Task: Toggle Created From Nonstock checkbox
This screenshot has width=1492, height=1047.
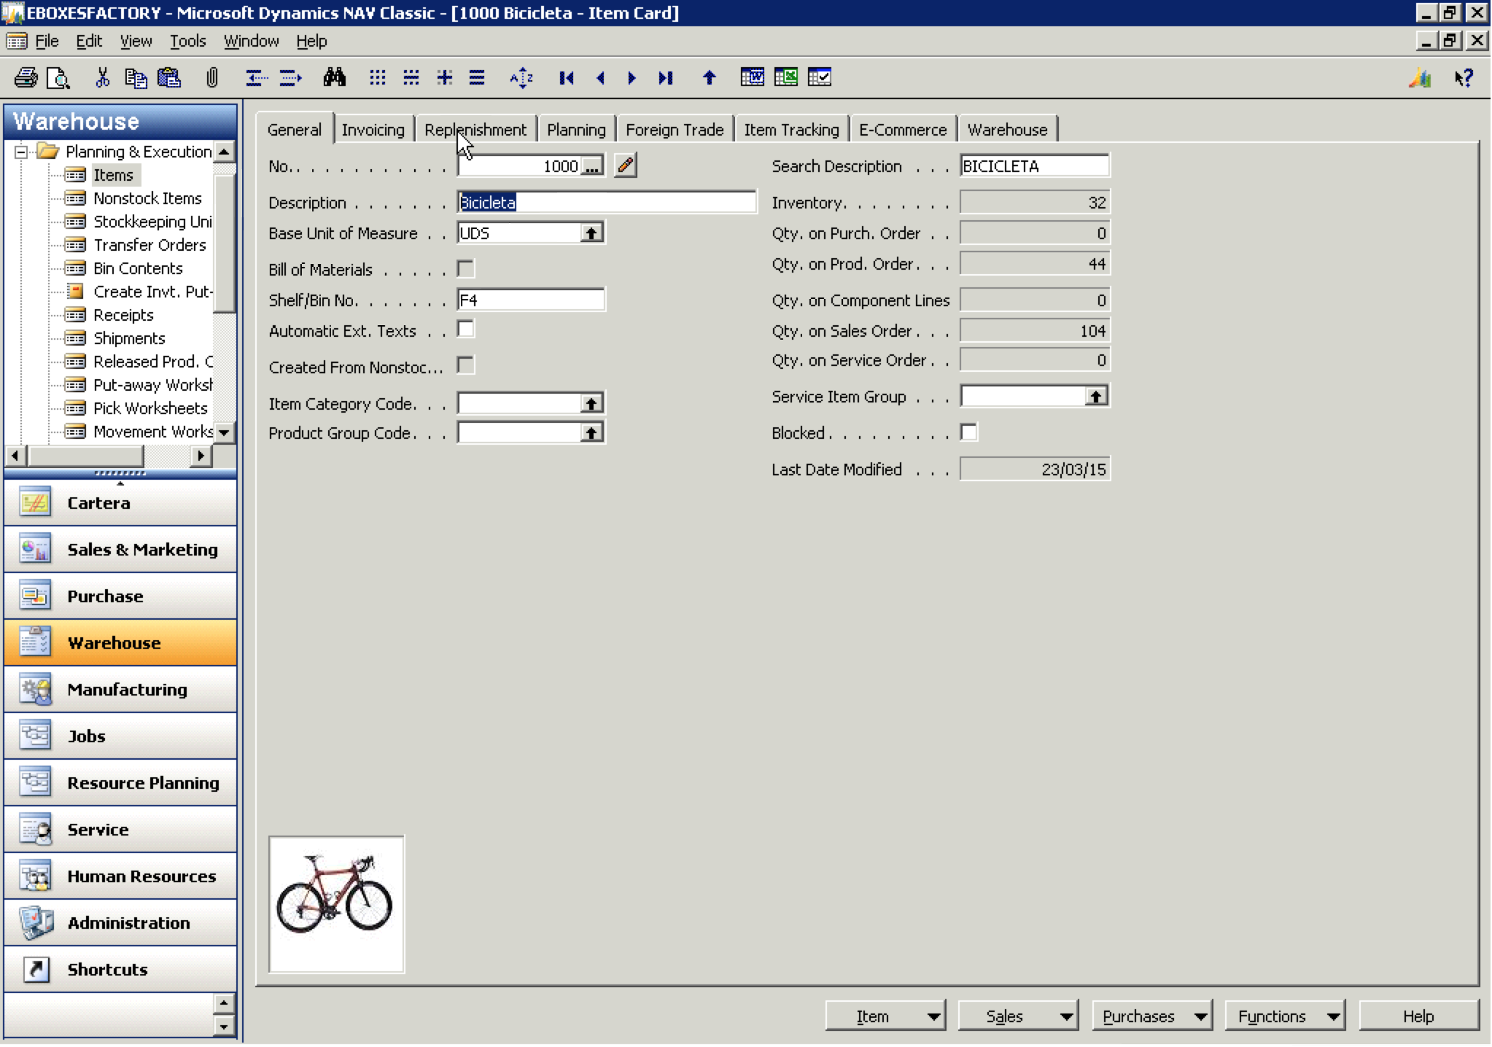Action: [x=465, y=365]
